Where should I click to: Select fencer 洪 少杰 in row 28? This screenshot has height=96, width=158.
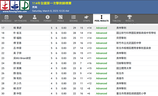(17, 83)
